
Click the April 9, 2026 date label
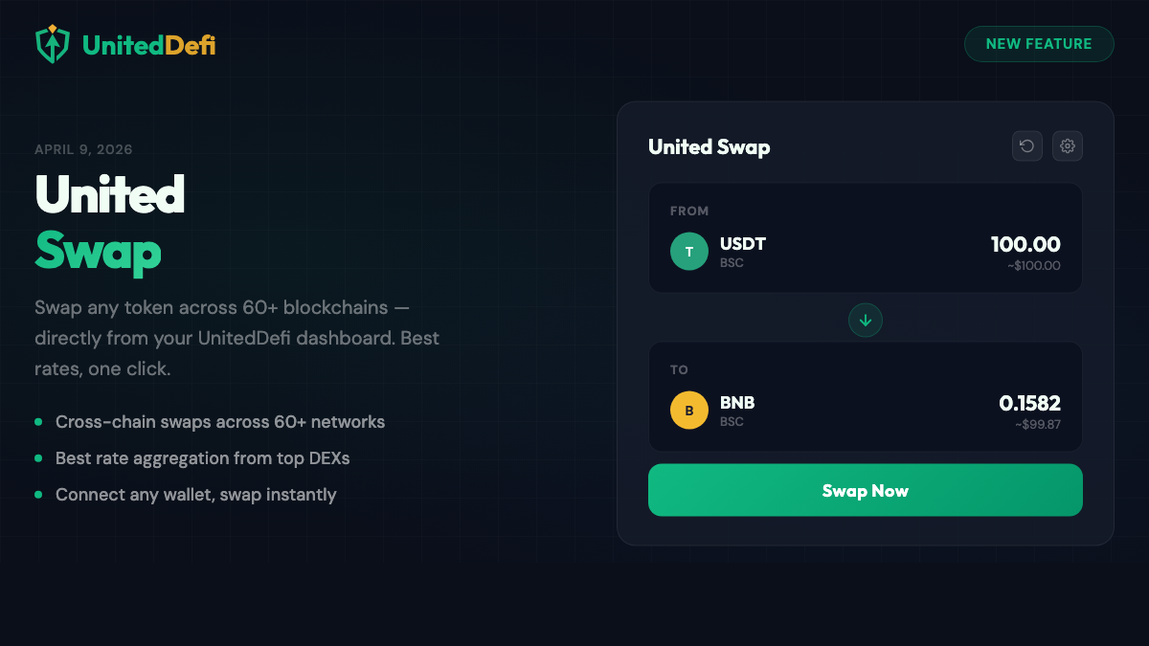coord(83,149)
